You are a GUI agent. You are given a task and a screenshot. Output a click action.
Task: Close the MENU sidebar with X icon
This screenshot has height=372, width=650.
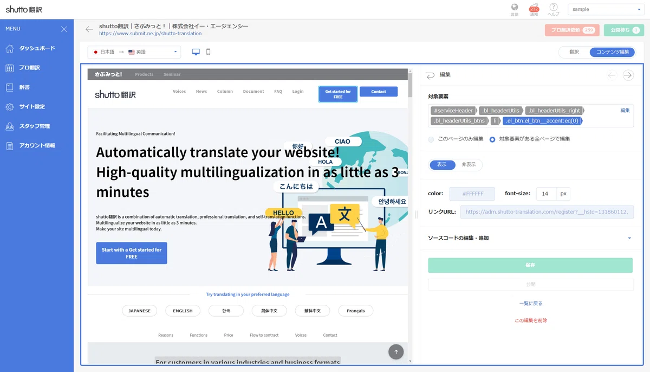click(x=64, y=29)
